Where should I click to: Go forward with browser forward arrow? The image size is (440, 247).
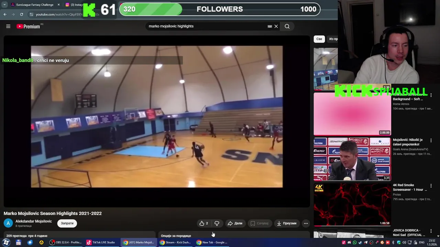pos(13,14)
